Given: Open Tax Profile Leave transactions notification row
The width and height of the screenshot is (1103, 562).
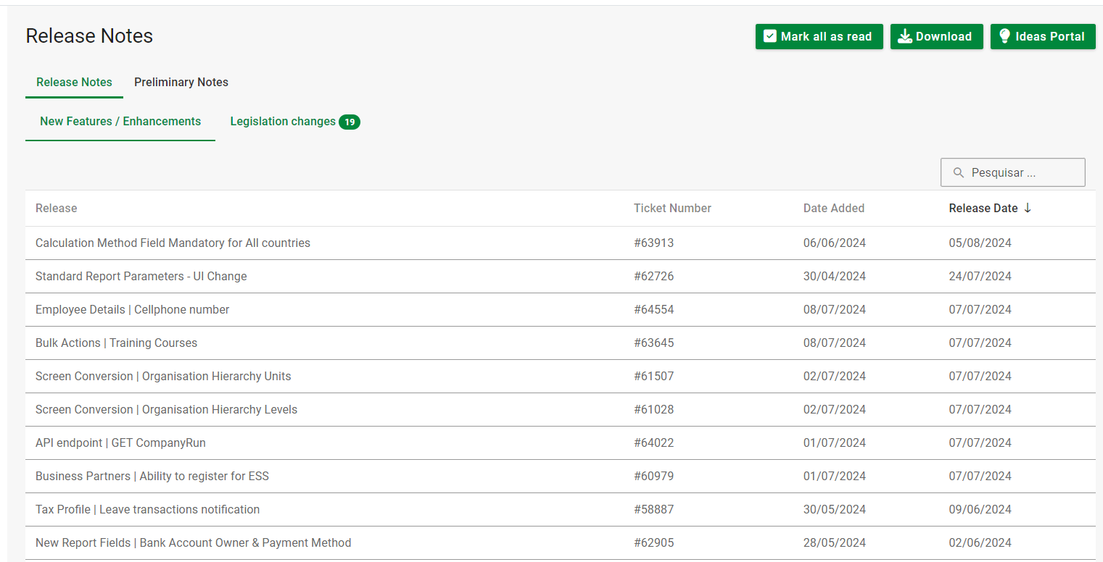Looking at the screenshot, I should coord(147,510).
